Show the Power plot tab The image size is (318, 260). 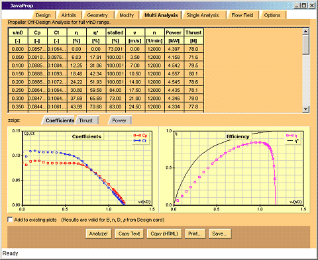[119, 120]
